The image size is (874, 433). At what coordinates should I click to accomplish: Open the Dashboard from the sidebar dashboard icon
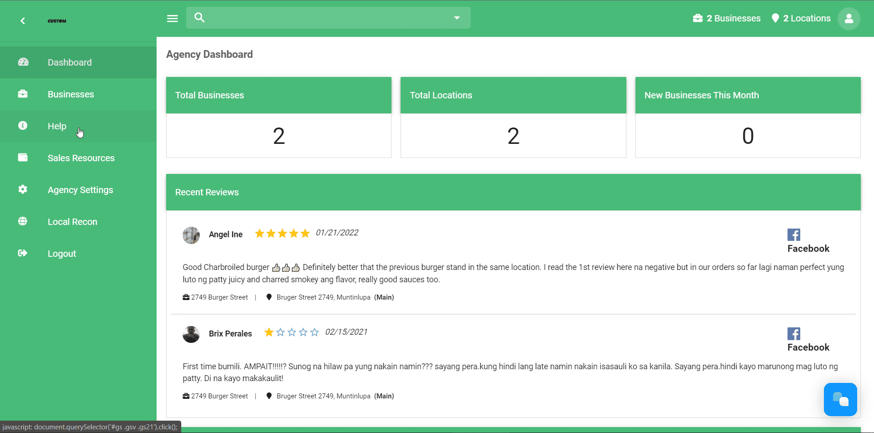pos(23,62)
